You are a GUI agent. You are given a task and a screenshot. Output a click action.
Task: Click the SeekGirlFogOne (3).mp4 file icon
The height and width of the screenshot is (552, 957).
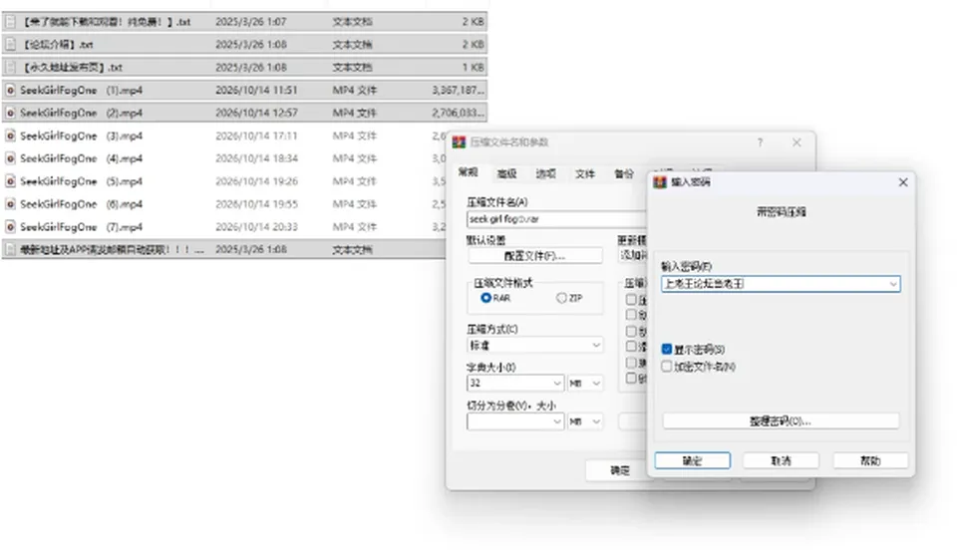click(x=10, y=136)
